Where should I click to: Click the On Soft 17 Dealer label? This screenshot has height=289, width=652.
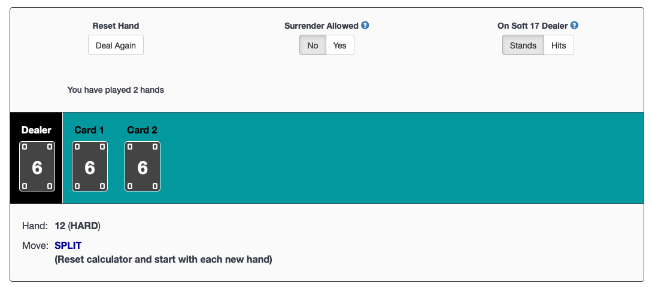pos(532,26)
